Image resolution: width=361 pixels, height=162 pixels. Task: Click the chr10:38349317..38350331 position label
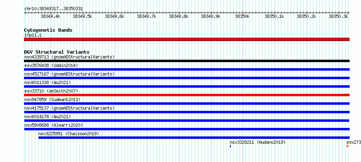click(54, 9)
